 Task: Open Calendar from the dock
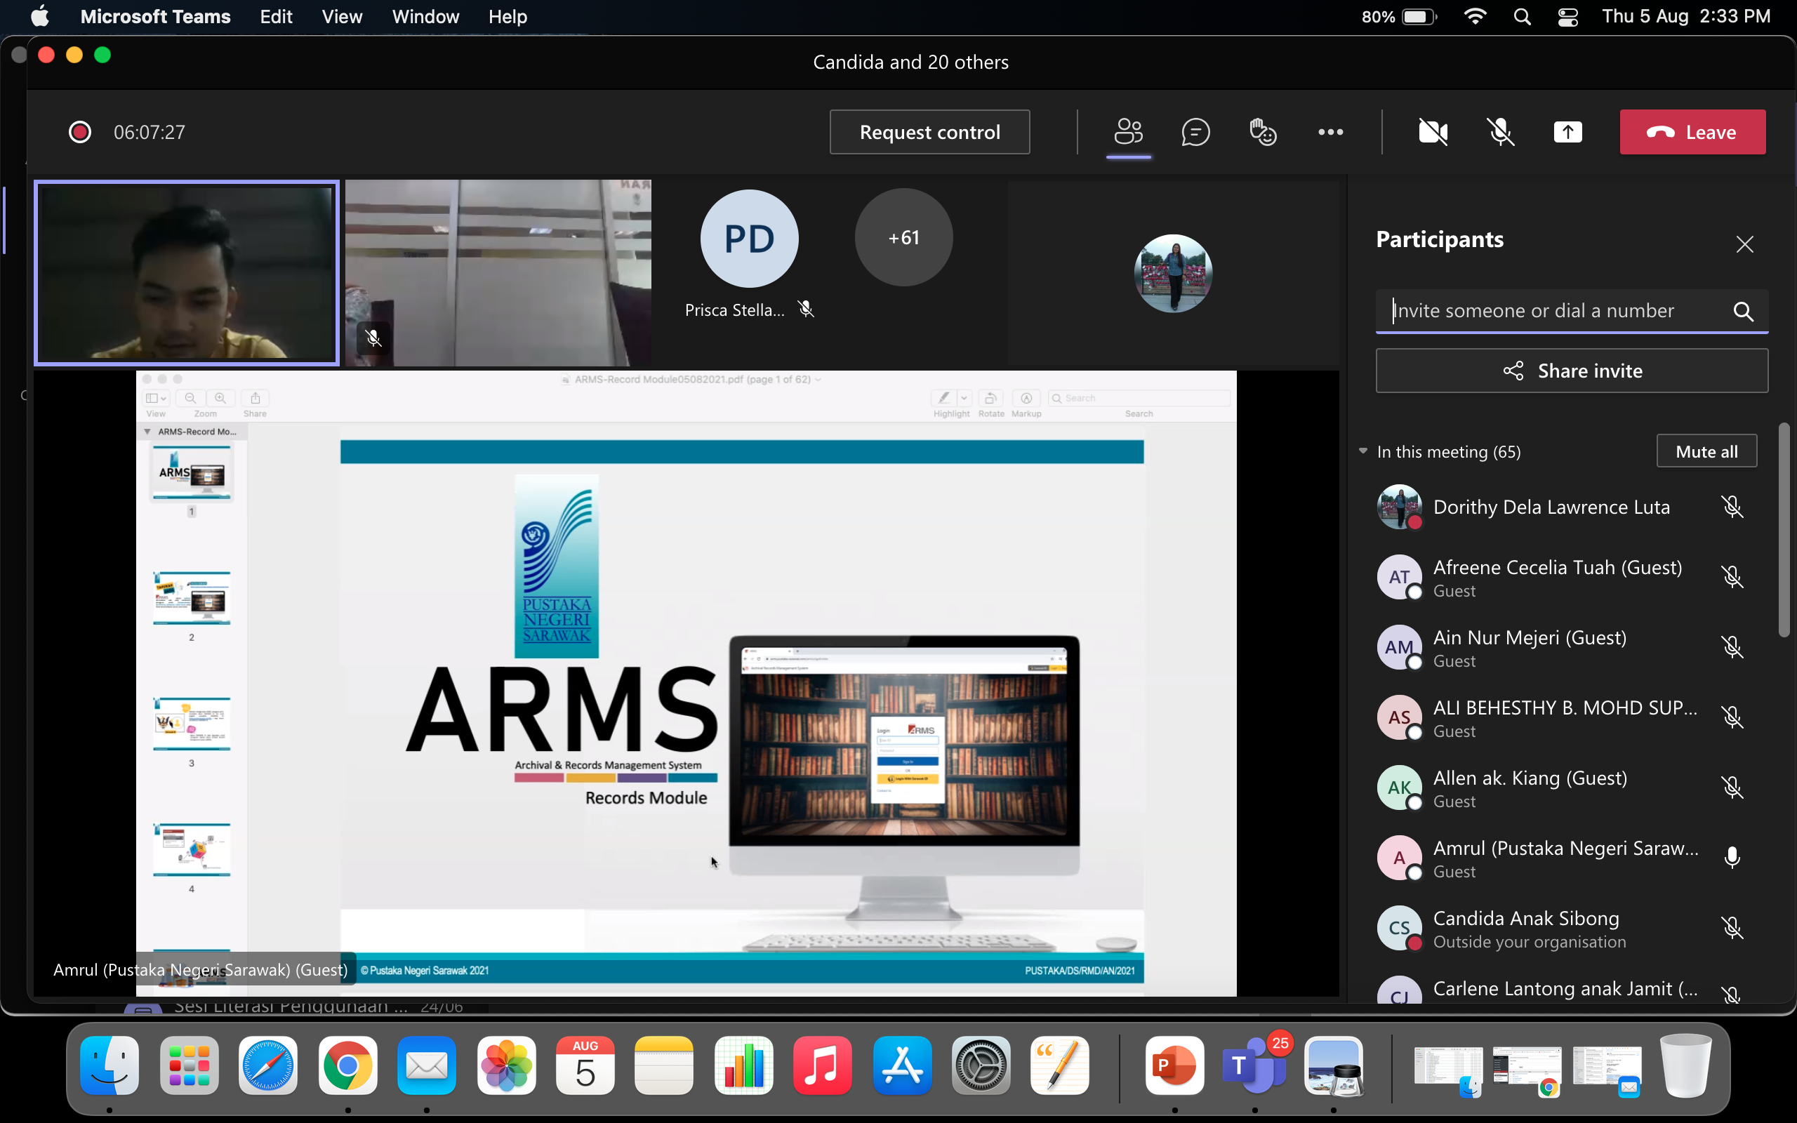pos(585,1066)
